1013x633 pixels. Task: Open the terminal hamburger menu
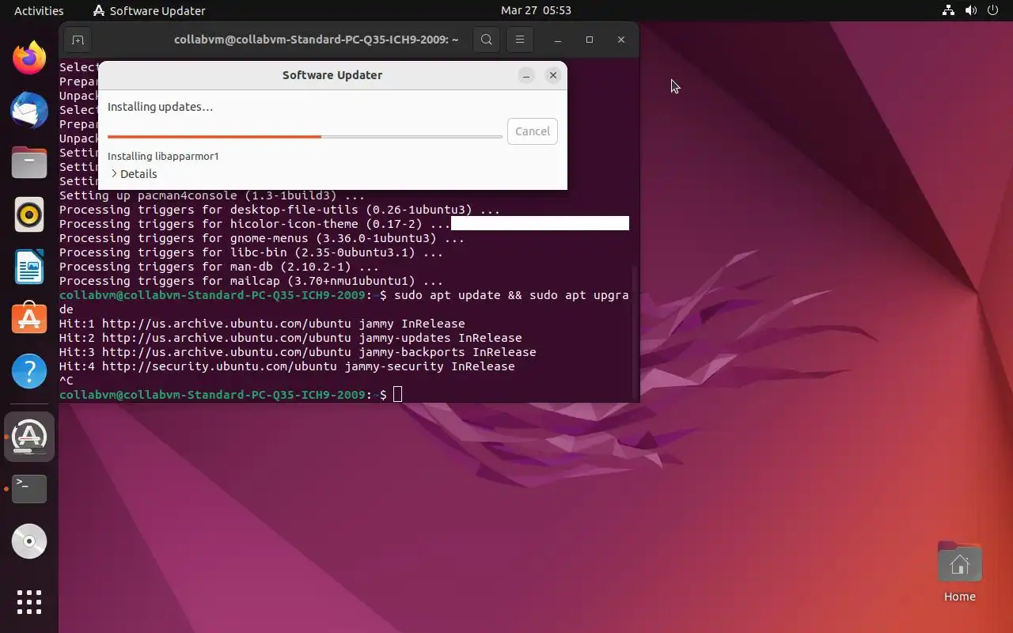[520, 40]
